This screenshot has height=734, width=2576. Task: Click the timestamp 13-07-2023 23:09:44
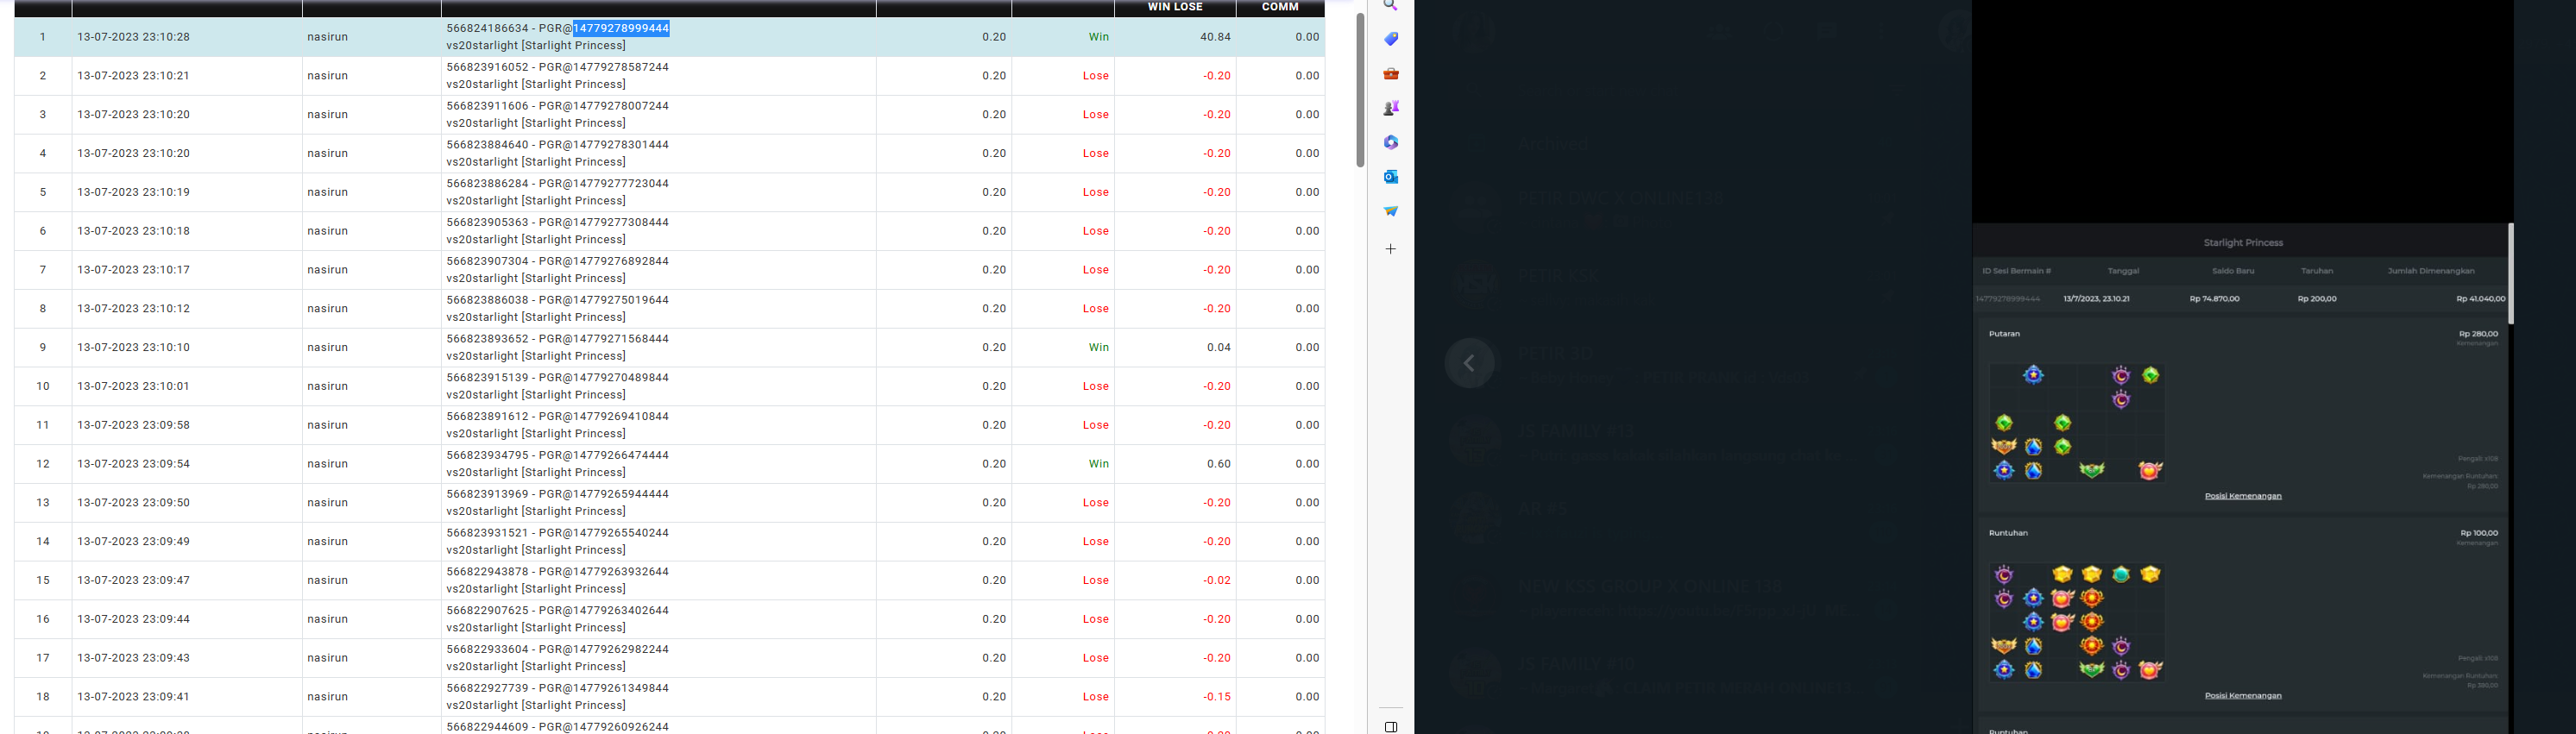click(x=133, y=619)
